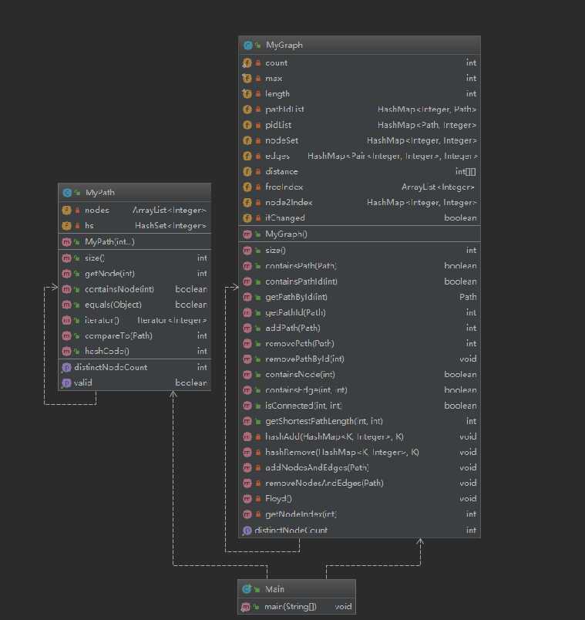Select the getShortestPathLength(int, int) row
585x620 pixels.
click(x=360, y=421)
